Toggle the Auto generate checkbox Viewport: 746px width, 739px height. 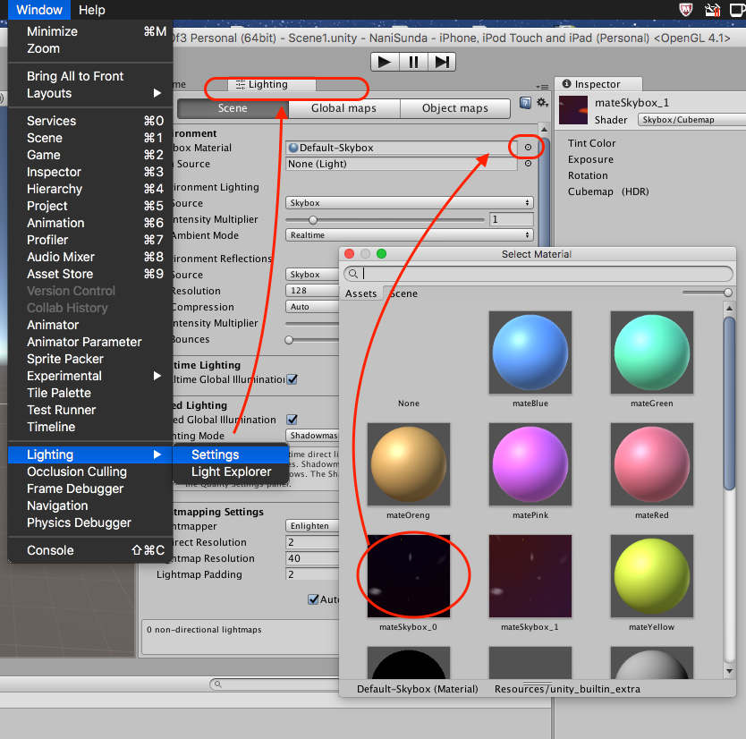point(313,599)
